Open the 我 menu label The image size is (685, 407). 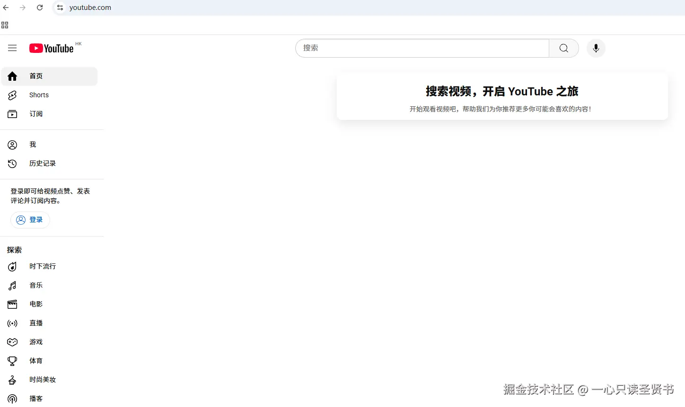tap(33, 144)
